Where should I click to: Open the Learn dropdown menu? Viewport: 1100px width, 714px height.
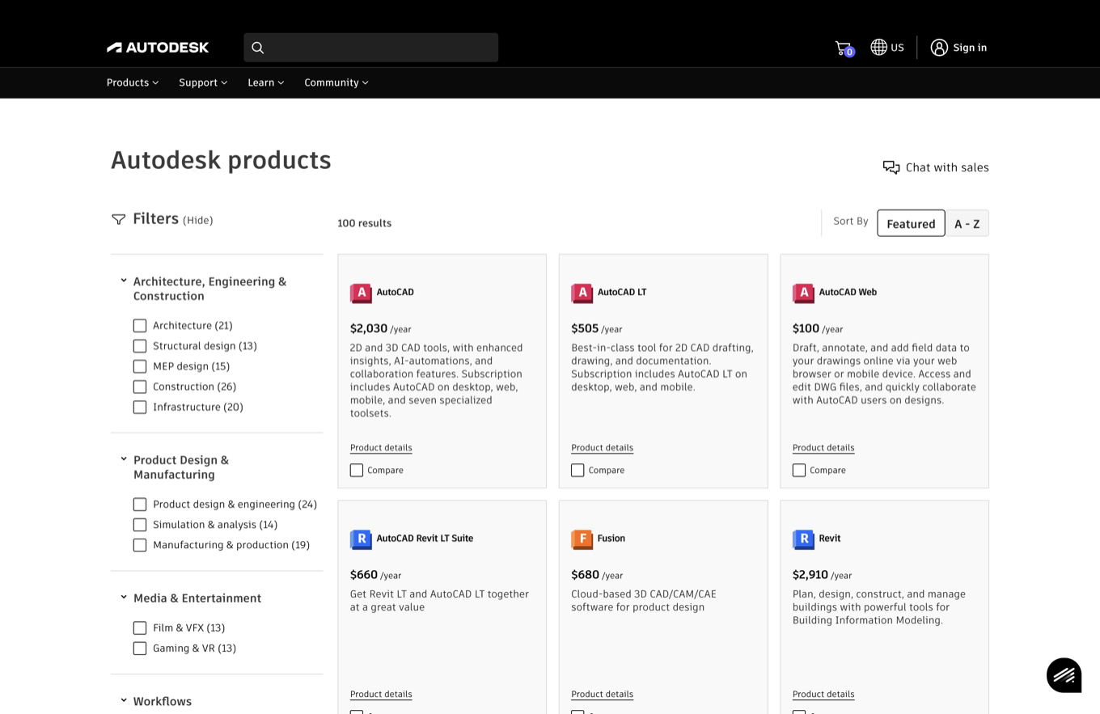(266, 82)
